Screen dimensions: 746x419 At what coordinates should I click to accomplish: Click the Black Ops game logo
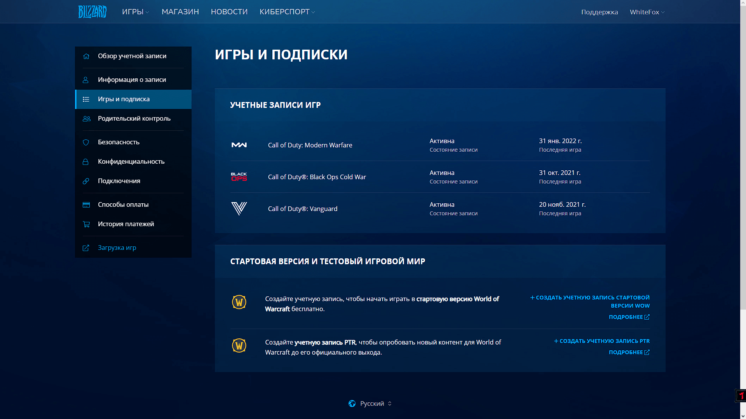coord(239,177)
